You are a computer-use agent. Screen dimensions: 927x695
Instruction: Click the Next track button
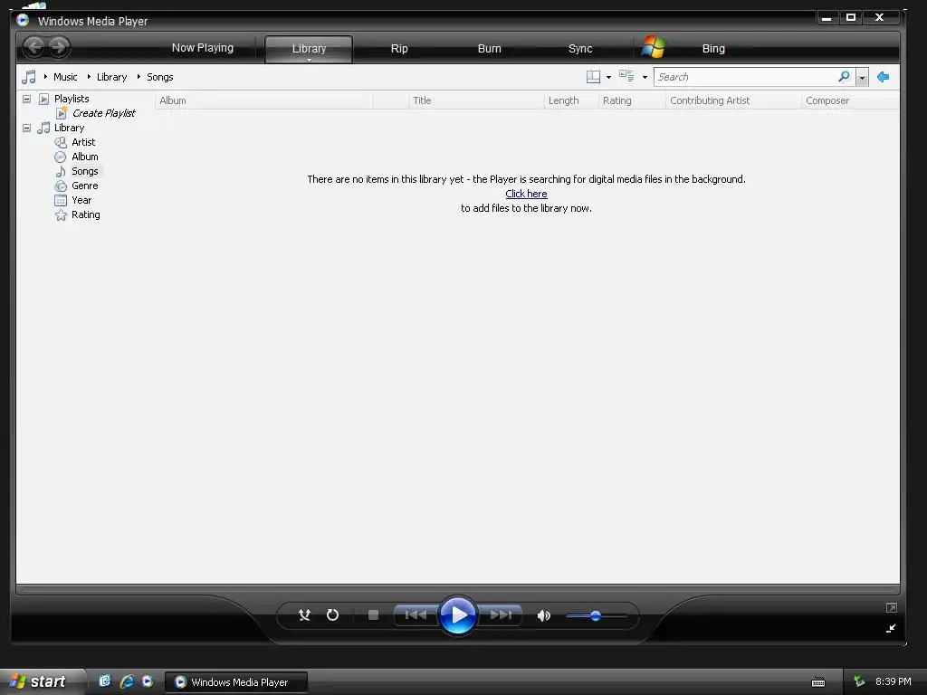501,615
